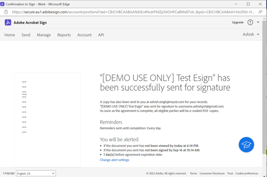Click the 'Reminders' heading
Image resolution: width=267 pixels, height=177 pixels.
[111, 122]
